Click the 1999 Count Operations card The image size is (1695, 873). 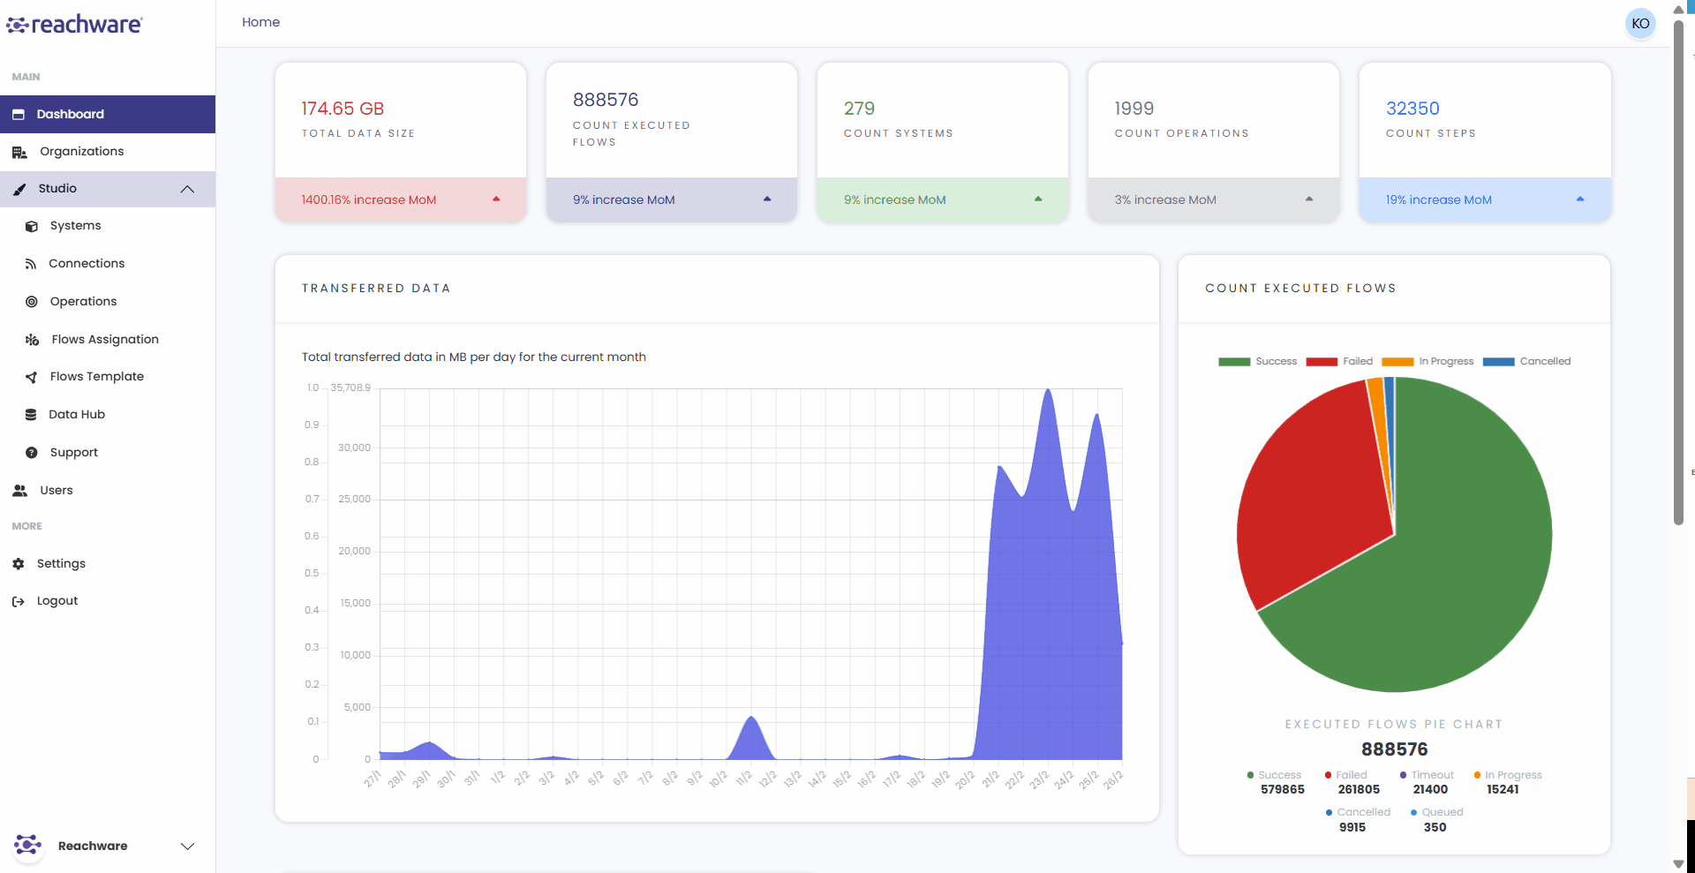(1214, 141)
